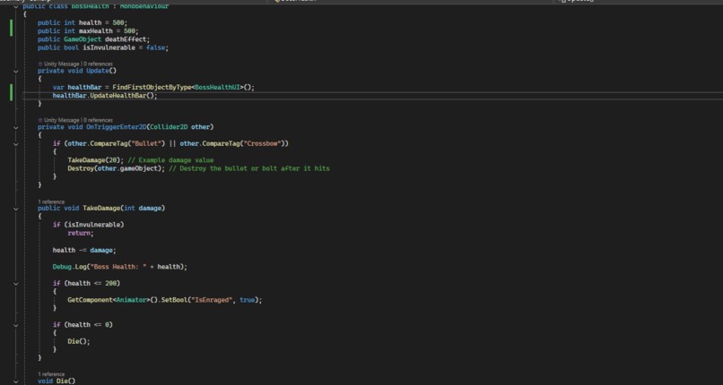The image size is (723, 385).
Task: Click 'if (health <= 0)' condition
Action: click(83, 325)
